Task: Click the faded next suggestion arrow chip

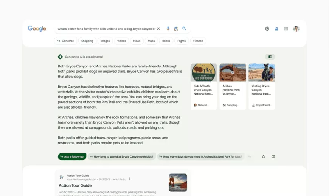Action: point(249,156)
